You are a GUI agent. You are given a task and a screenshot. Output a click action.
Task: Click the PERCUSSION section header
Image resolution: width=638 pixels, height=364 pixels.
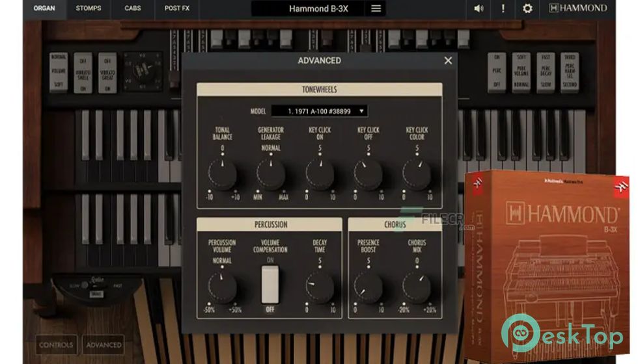(270, 224)
